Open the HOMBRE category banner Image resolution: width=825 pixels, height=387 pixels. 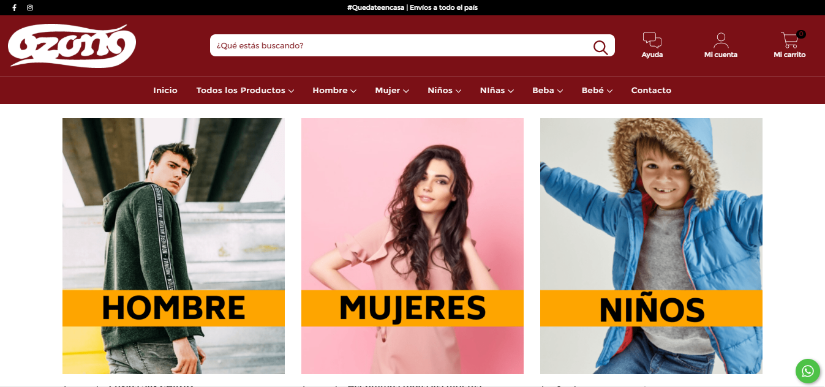pos(173,246)
